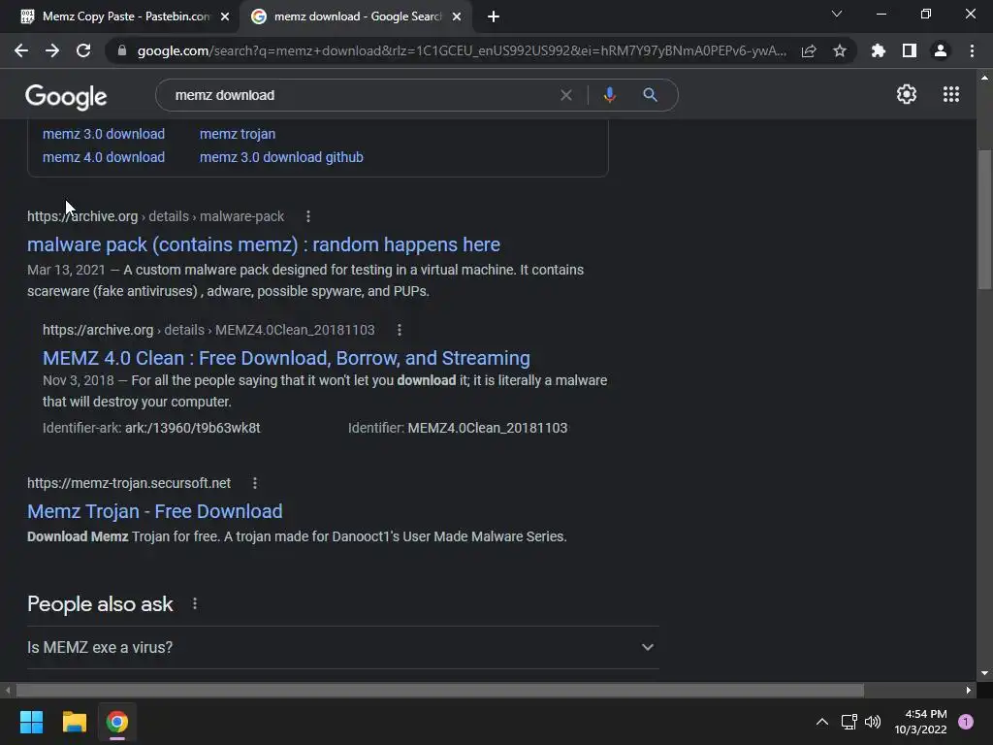Open Google quick settings gear
Image resolution: width=993 pixels, height=745 pixels.
tap(907, 94)
